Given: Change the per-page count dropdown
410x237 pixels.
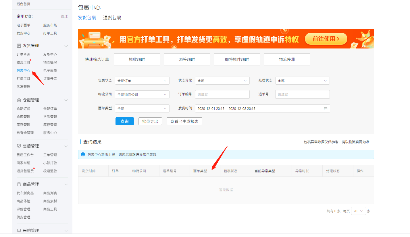Looking at the screenshot, I should [359, 211].
